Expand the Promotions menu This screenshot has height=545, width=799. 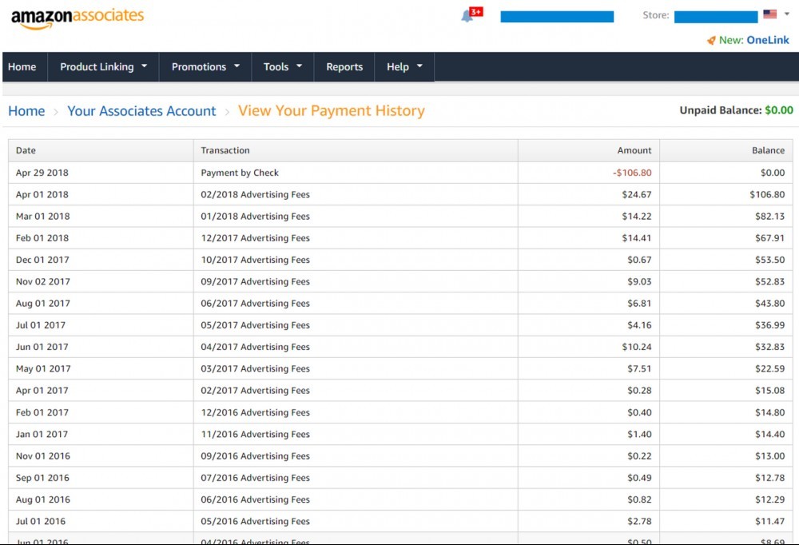pos(205,67)
